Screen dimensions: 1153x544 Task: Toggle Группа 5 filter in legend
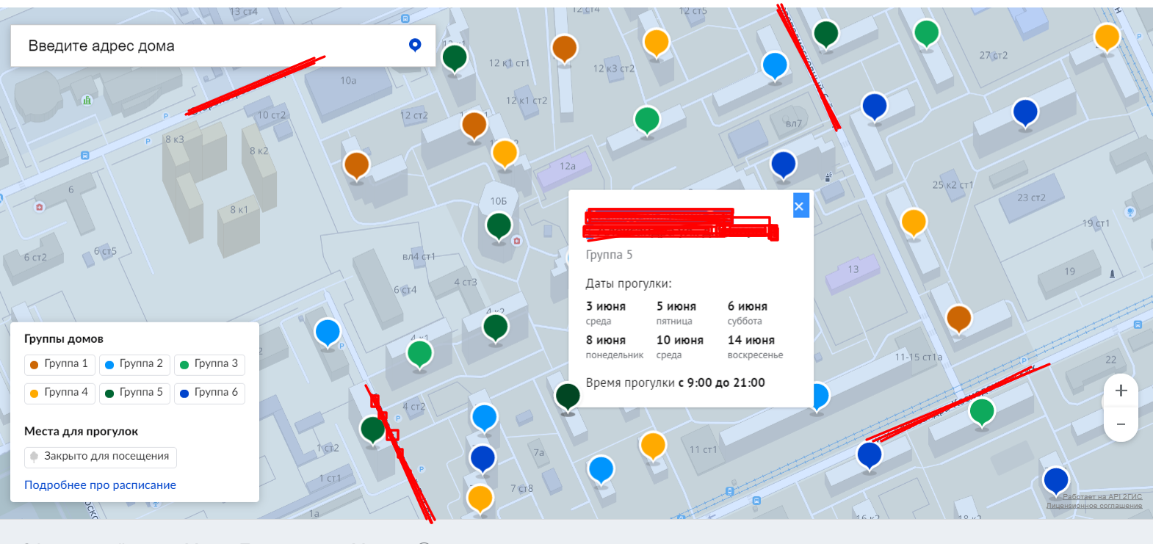(134, 393)
